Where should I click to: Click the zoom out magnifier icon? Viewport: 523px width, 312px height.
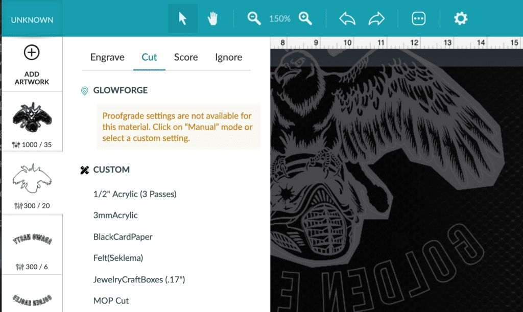pyautogui.click(x=254, y=18)
